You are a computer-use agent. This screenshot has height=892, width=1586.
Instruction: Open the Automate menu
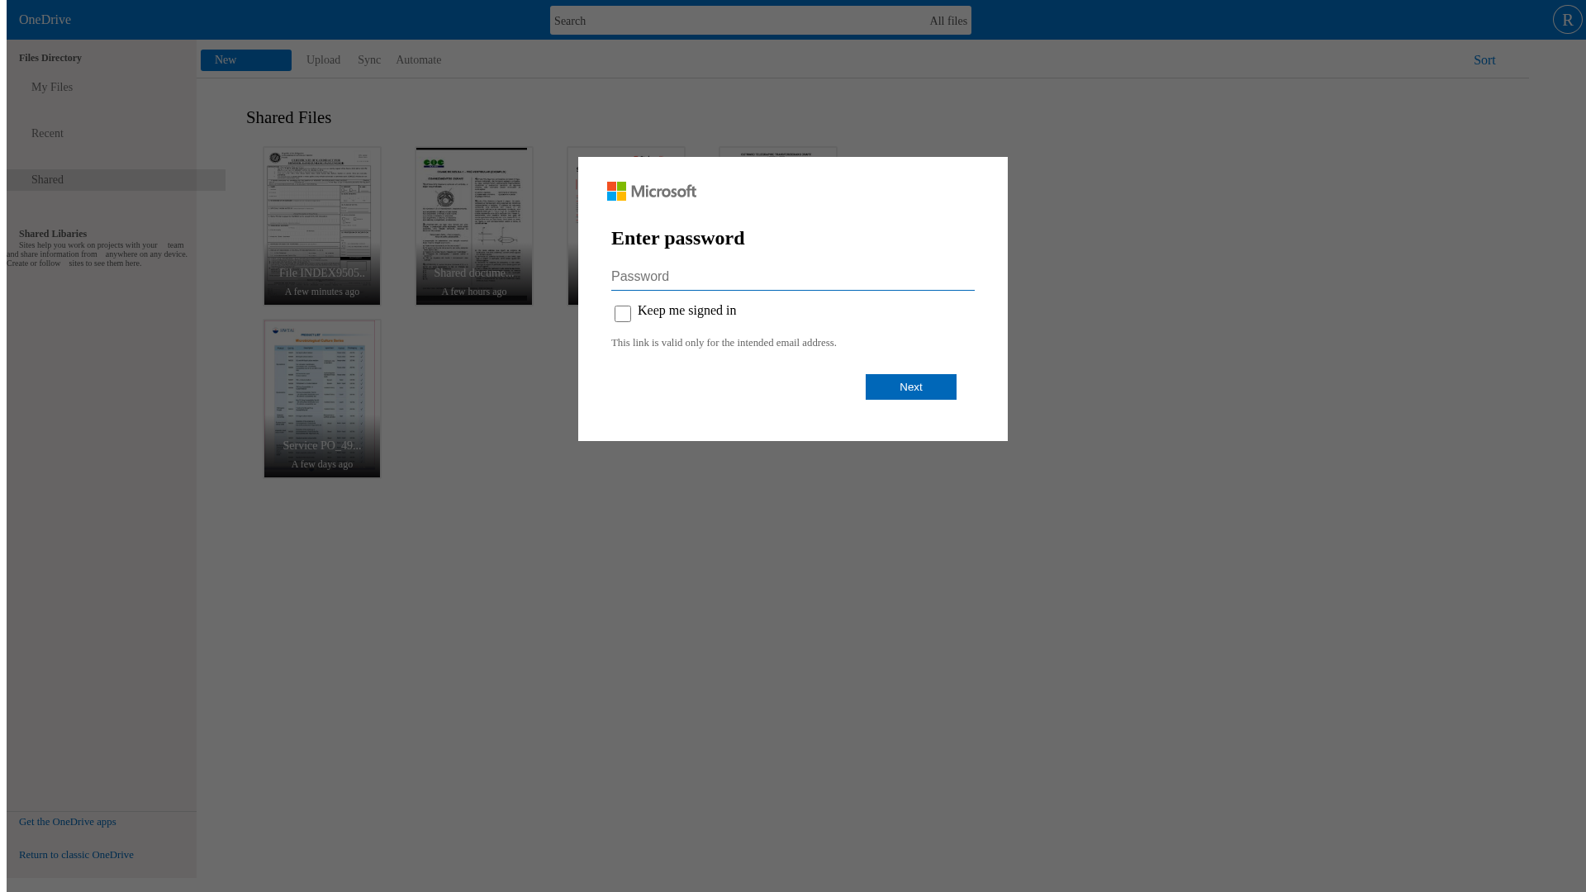click(x=418, y=60)
